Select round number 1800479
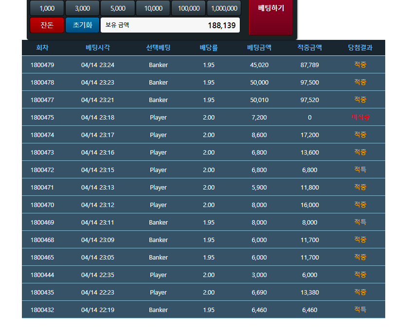393x331 pixels. [x=42, y=65]
